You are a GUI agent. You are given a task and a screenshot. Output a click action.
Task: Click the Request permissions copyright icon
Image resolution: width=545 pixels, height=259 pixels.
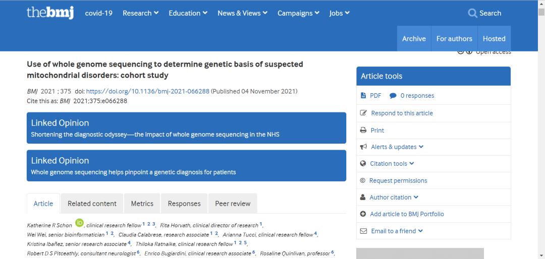(363, 180)
